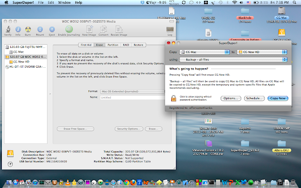
Task: Open the Terminal icon in the Dock
Action: pos(212,182)
